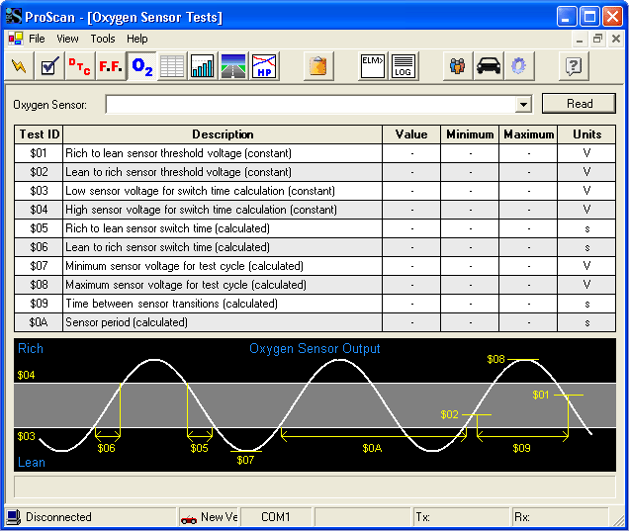
Task: Click the $08 marker on the graph
Action: point(495,359)
